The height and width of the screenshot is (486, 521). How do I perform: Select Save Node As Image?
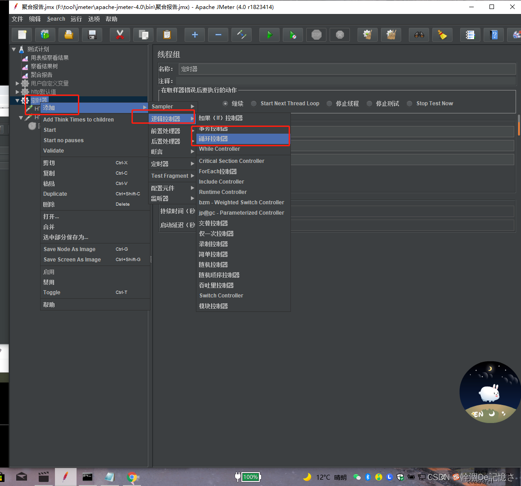[95, 249]
